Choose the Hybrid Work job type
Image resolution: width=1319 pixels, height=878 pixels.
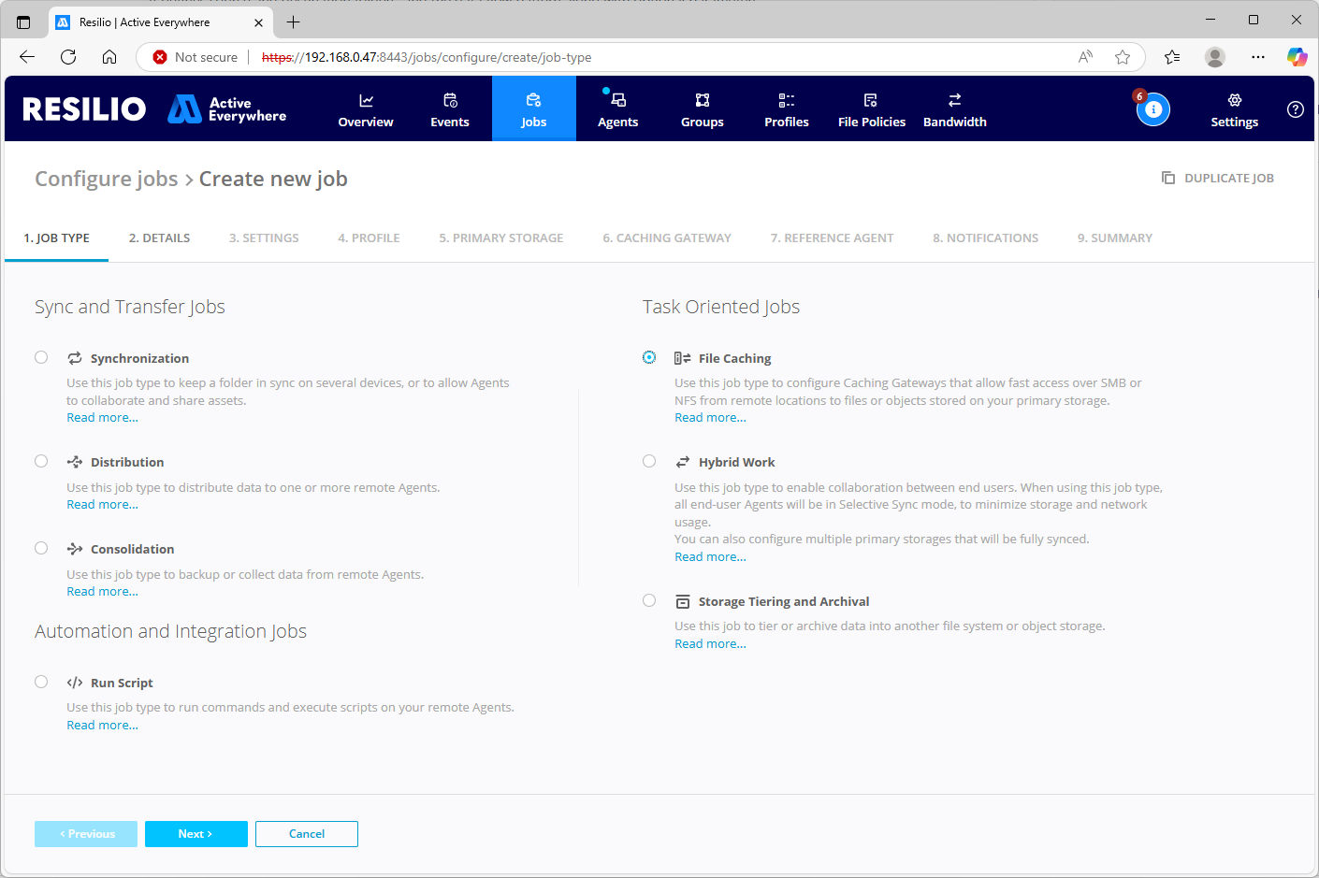point(649,460)
